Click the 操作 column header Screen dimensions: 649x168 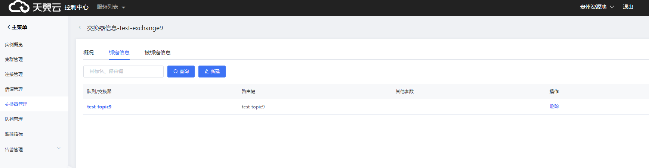[554, 92]
